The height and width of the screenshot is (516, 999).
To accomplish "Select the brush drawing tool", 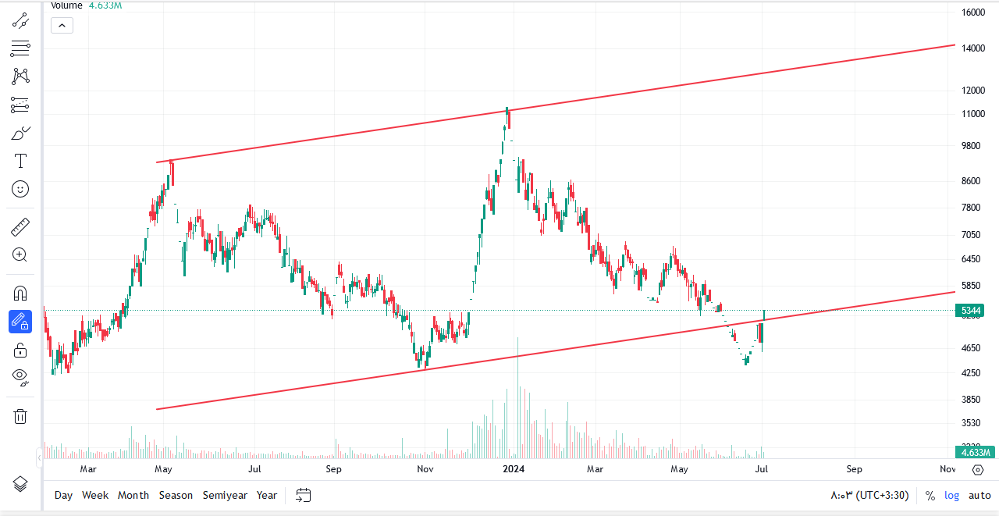I will pos(20,133).
